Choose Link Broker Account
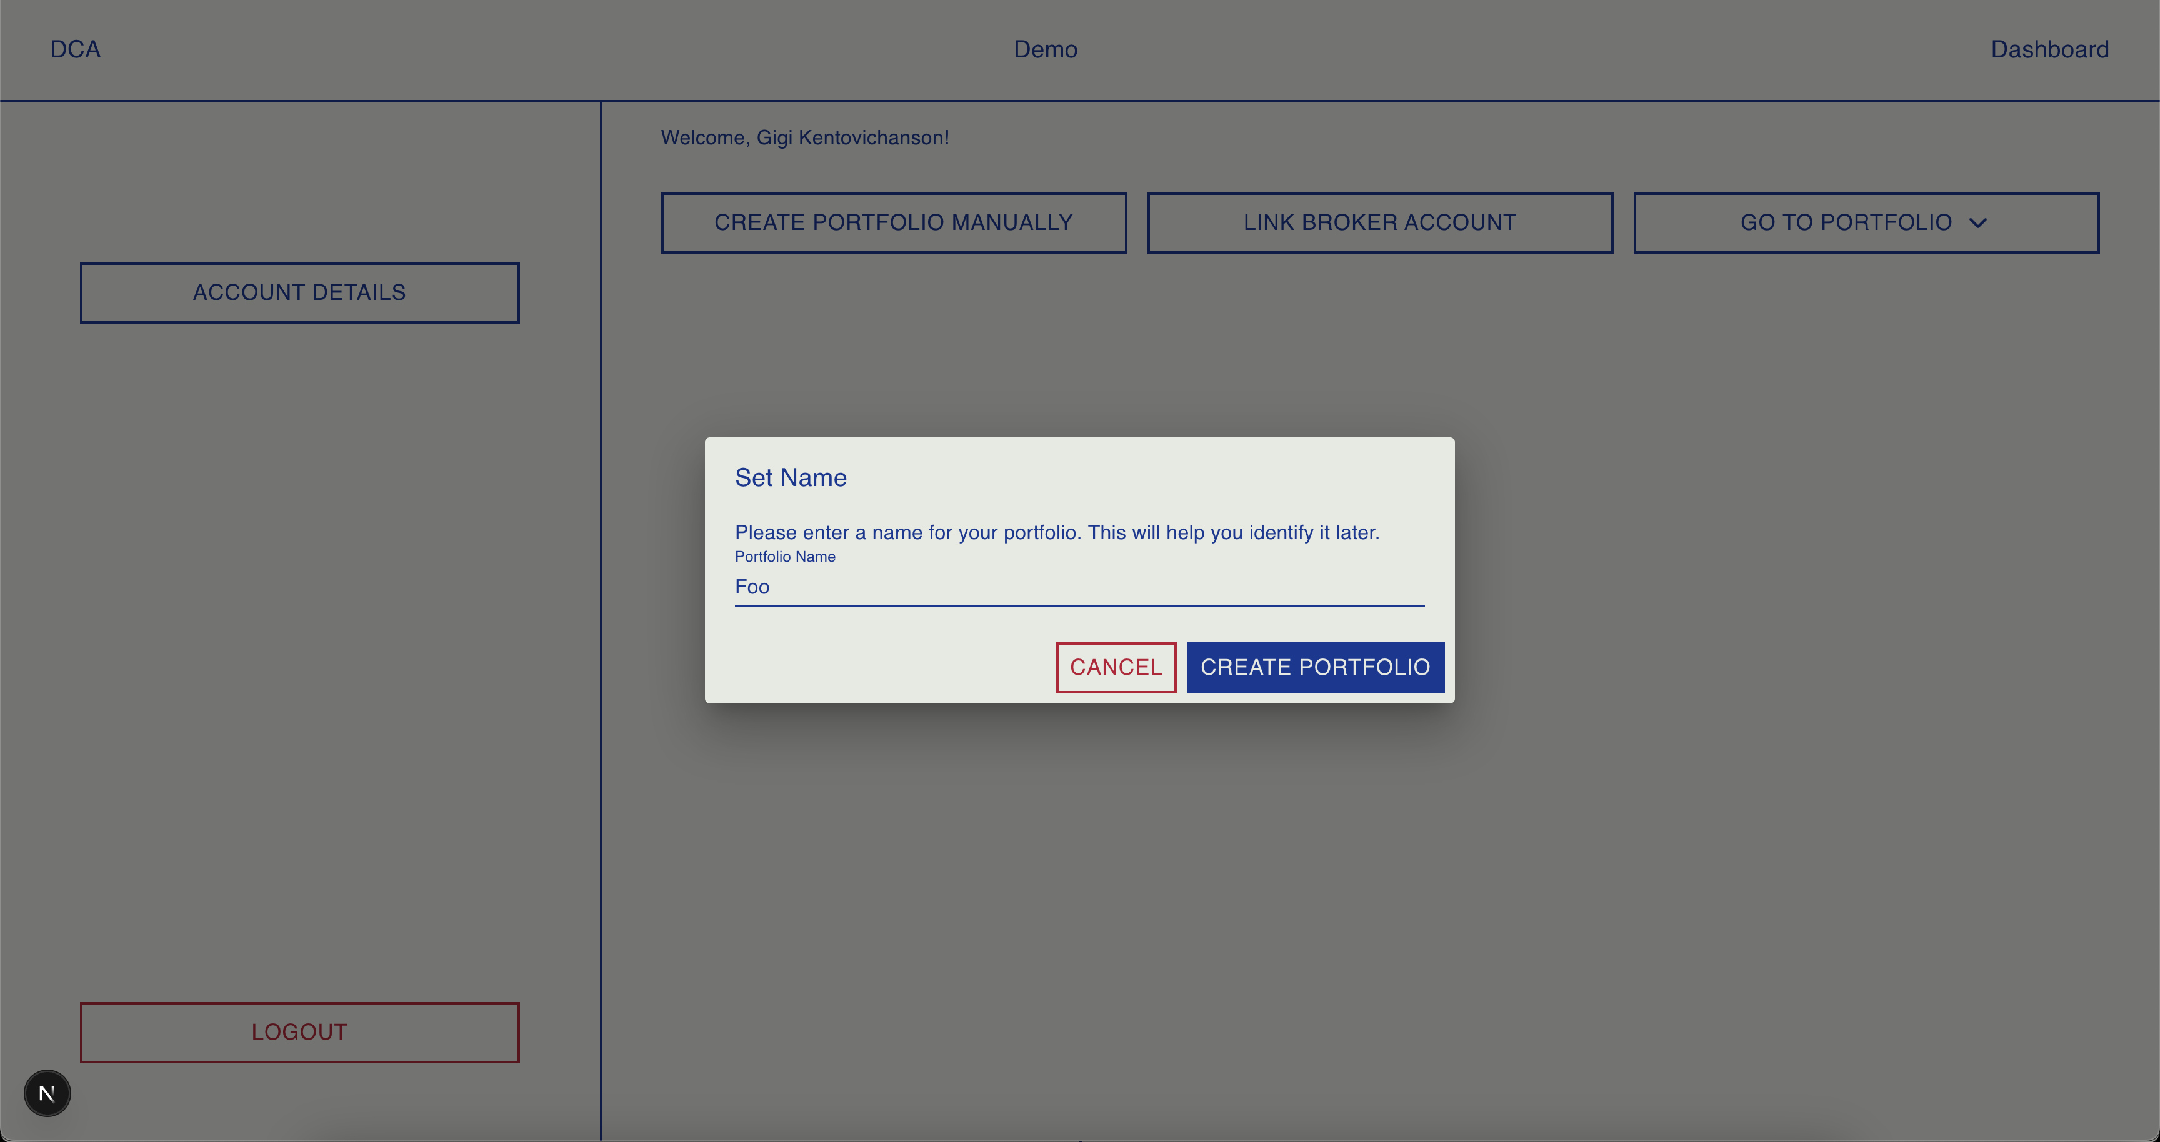 [1379, 223]
